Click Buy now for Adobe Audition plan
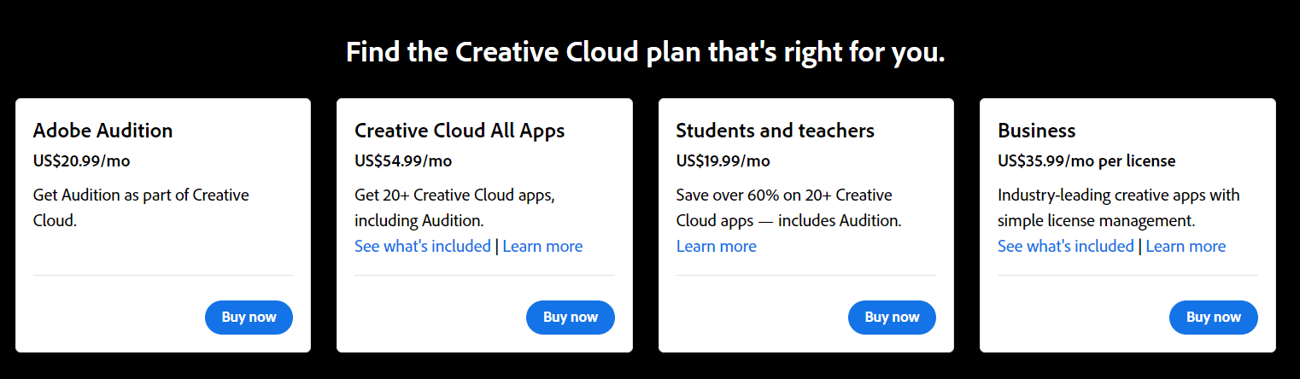The height and width of the screenshot is (379, 1300). pos(249,318)
